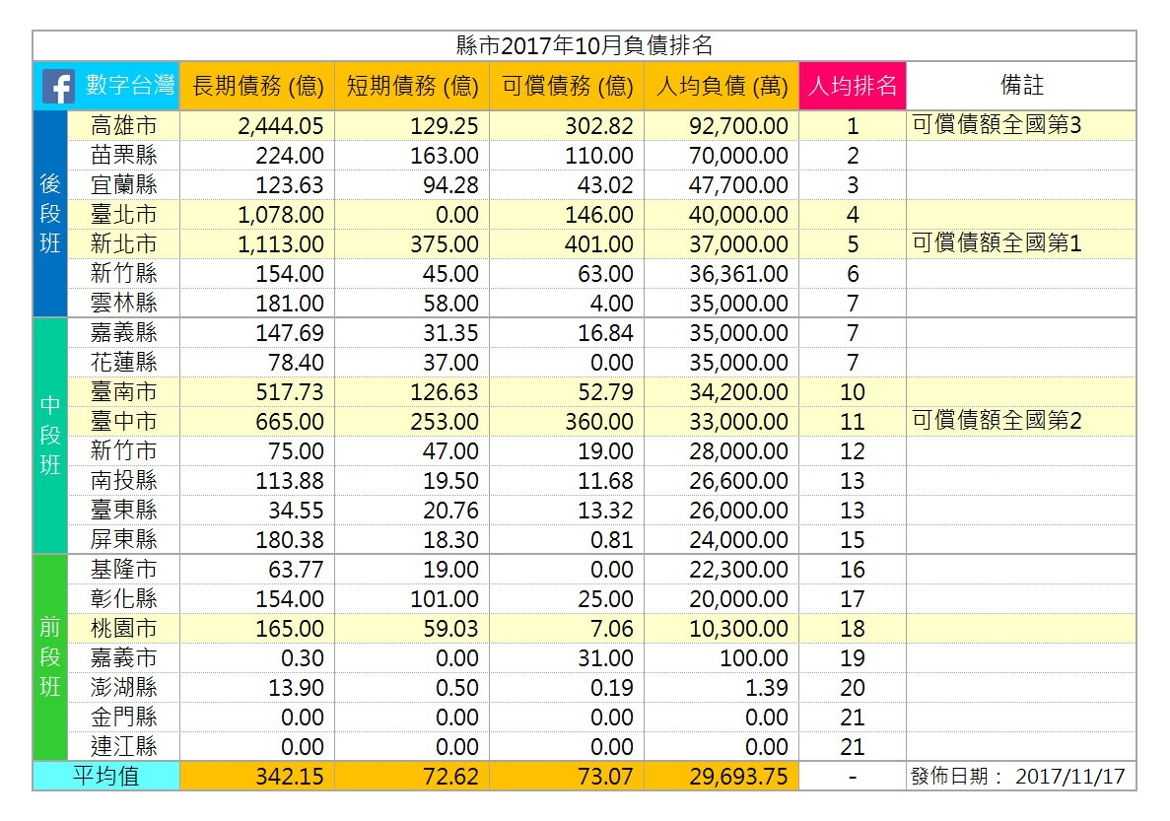Select the 臺東縣 row name cell
1170x821 pixels.
point(124,510)
